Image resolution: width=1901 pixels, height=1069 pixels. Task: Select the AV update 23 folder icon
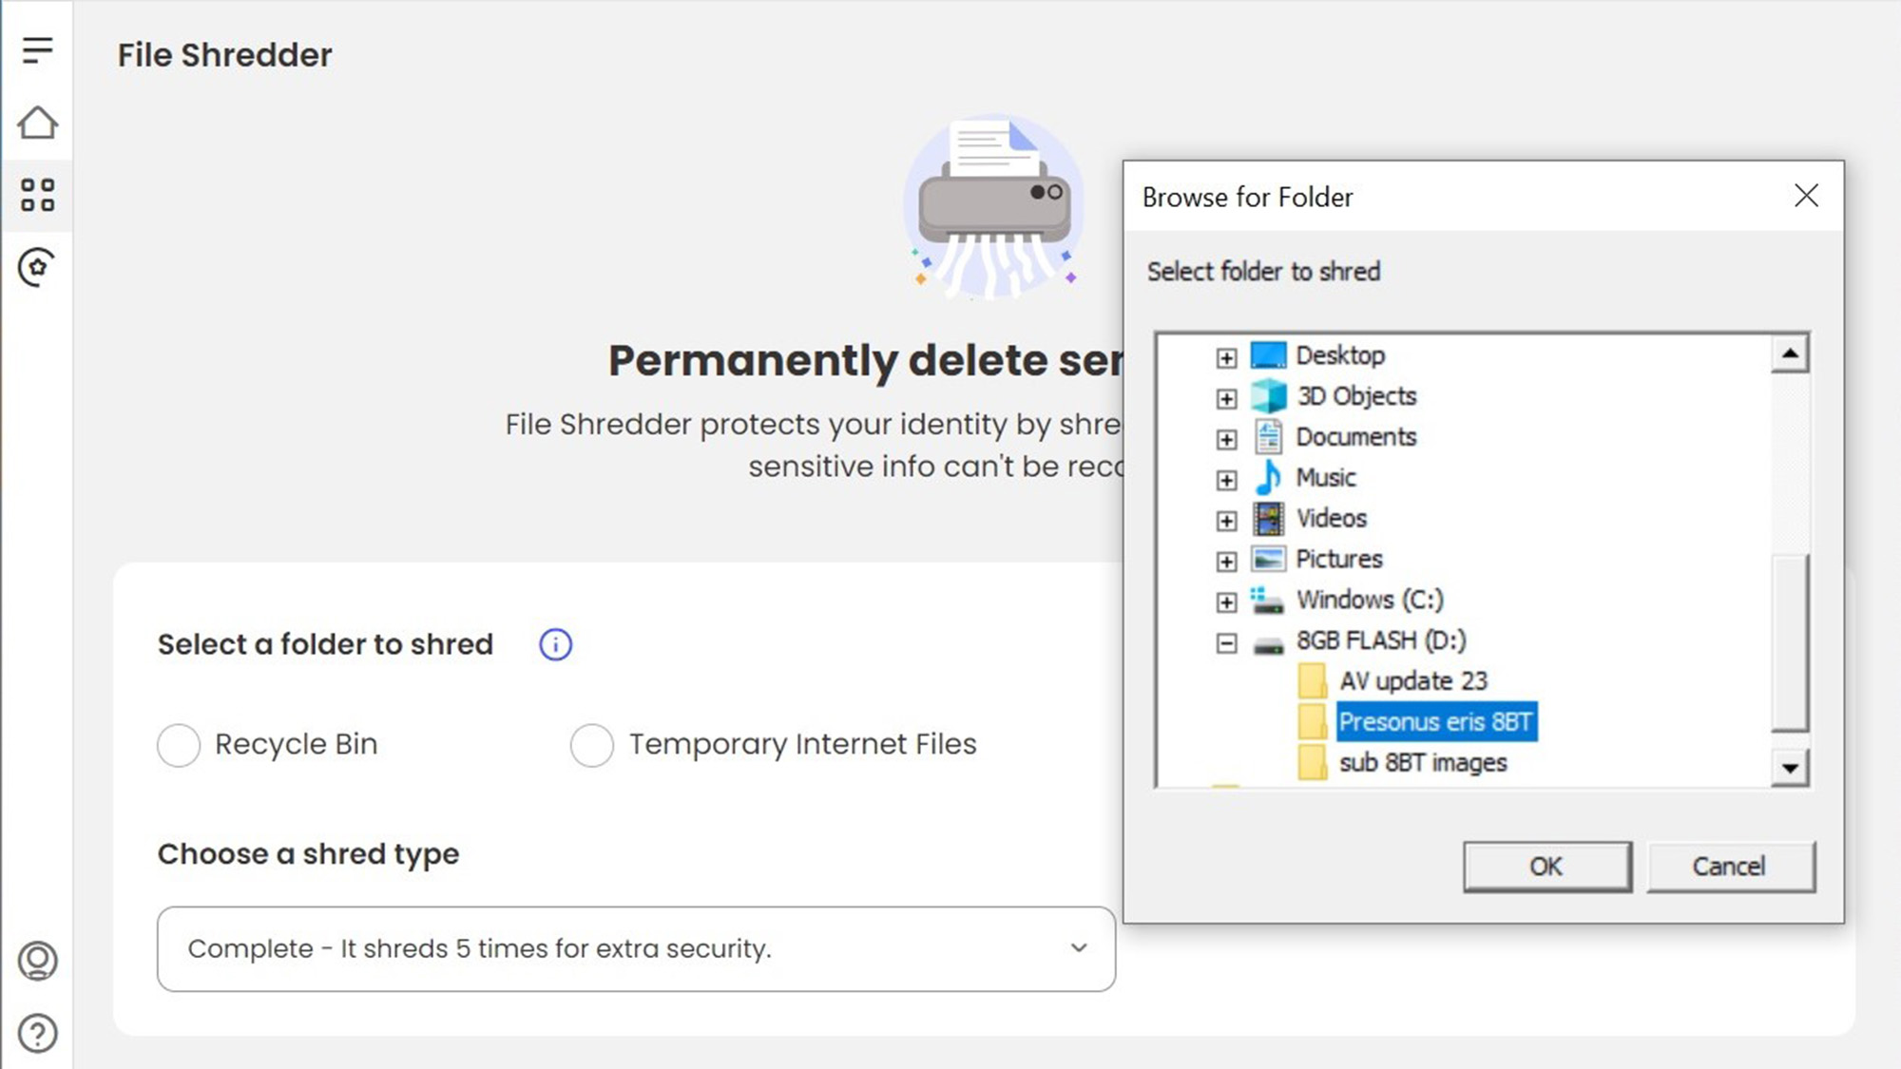(1313, 681)
